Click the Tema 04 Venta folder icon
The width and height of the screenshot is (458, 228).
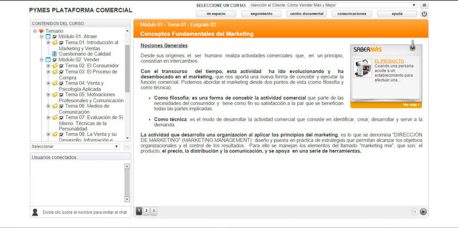[x=55, y=83]
